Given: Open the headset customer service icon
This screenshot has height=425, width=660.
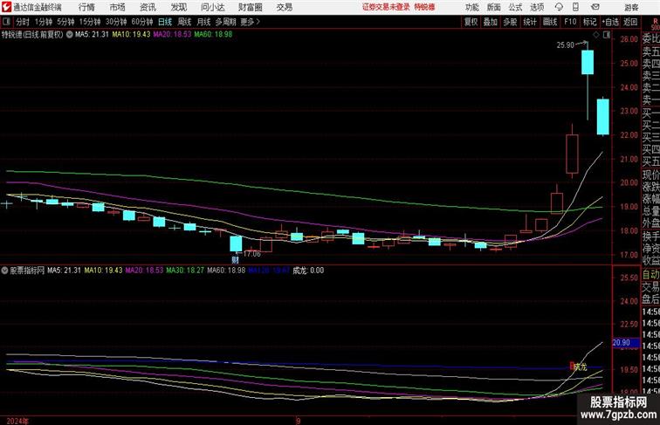Looking at the screenshot, I should (x=559, y=7).
